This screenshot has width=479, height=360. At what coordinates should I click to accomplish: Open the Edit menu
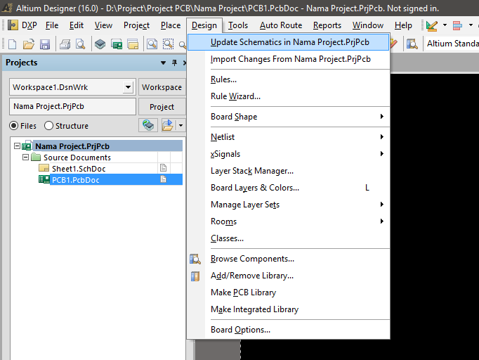[x=77, y=25]
